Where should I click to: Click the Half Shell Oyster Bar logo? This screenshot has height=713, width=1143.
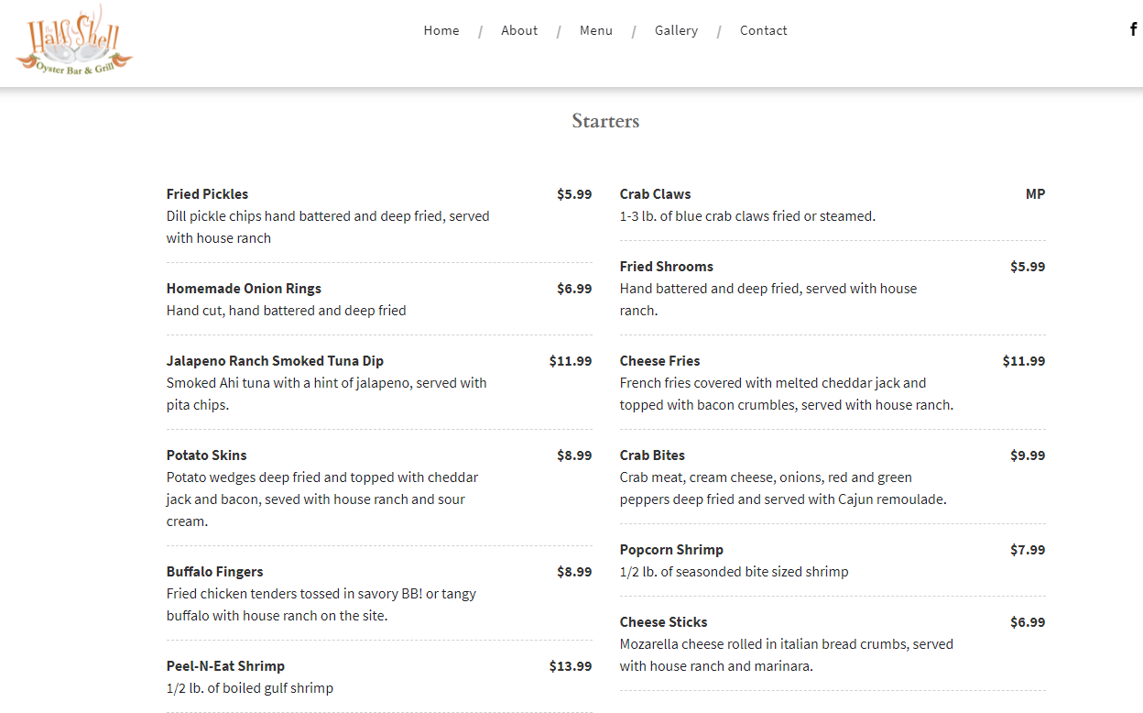[x=74, y=42]
